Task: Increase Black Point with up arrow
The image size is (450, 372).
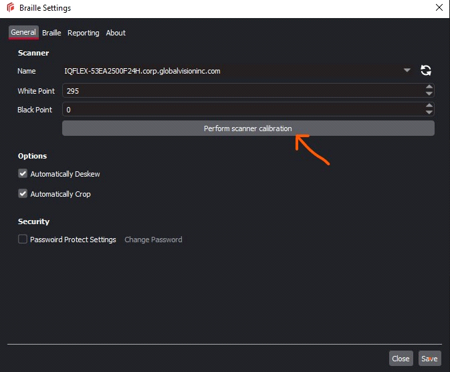Action: 429,106
